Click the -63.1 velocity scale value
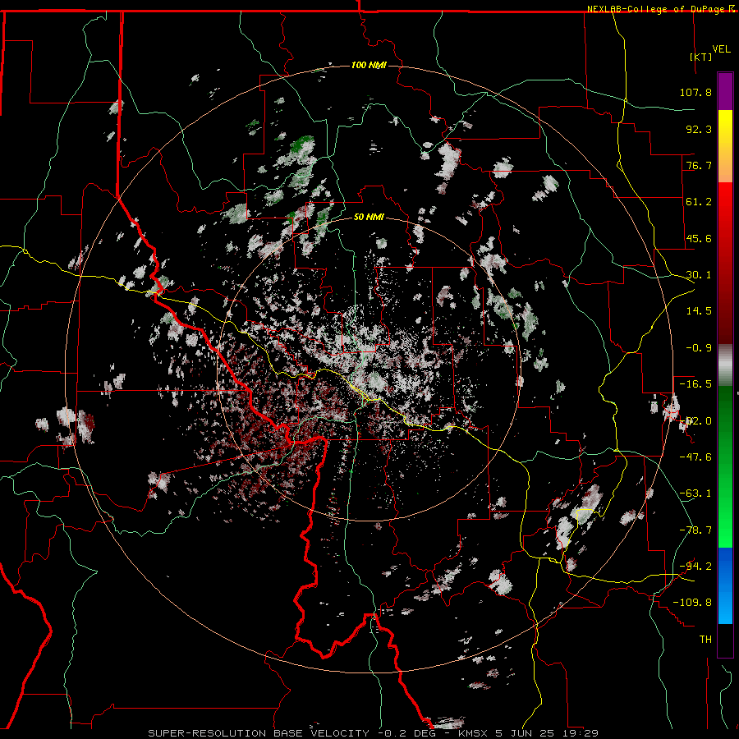739x739 pixels. pyautogui.click(x=695, y=493)
